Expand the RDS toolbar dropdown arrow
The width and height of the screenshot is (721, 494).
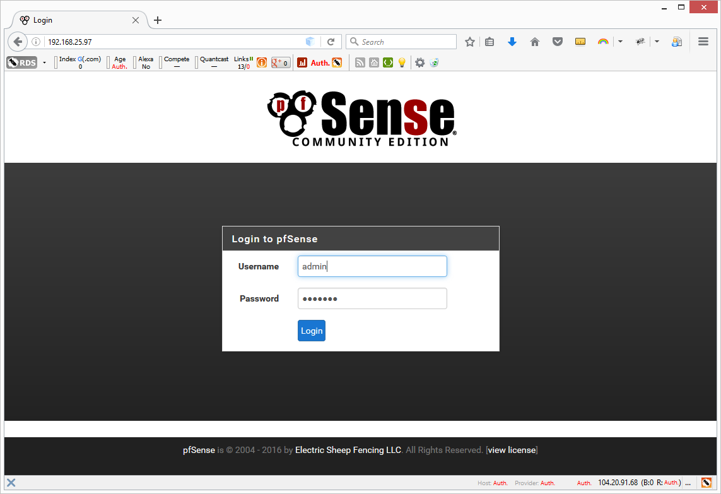tap(44, 62)
